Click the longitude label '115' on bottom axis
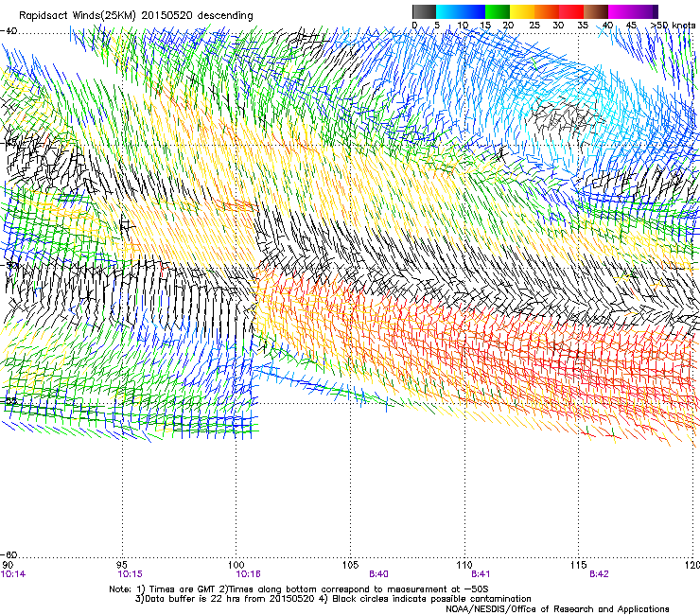 coord(579,565)
